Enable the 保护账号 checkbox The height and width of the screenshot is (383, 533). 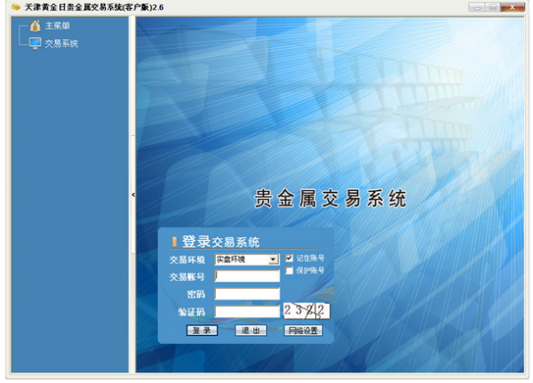pyautogui.click(x=289, y=271)
